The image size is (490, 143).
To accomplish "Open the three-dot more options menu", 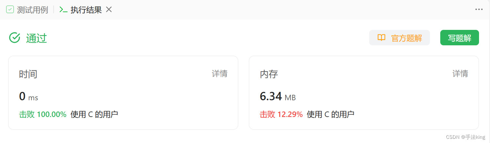I will (479, 9).
